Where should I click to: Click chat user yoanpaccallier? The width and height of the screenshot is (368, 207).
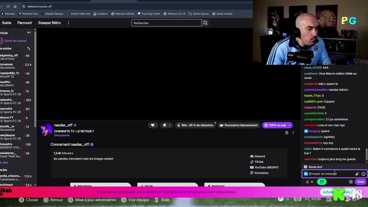[314, 119]
